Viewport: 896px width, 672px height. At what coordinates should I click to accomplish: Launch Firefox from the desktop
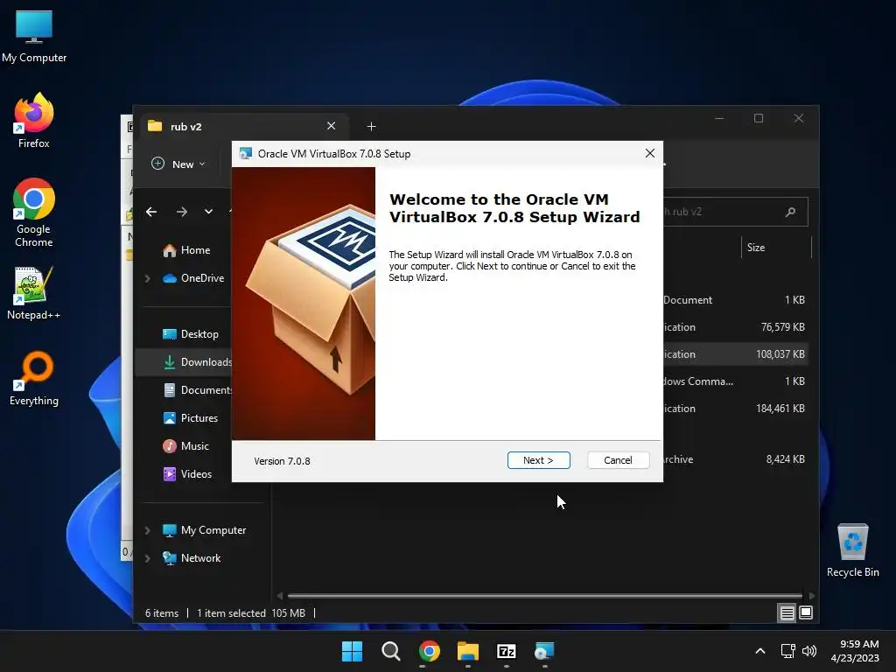(34, 121)
